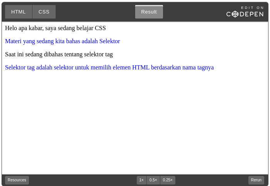Click the word 'CSS' ending the first paragraph
This screenshot has width=270, height=186.
tap(100, 28)
